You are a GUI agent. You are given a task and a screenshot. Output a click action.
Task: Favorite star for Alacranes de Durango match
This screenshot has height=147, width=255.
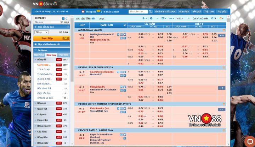click(125, 72)
